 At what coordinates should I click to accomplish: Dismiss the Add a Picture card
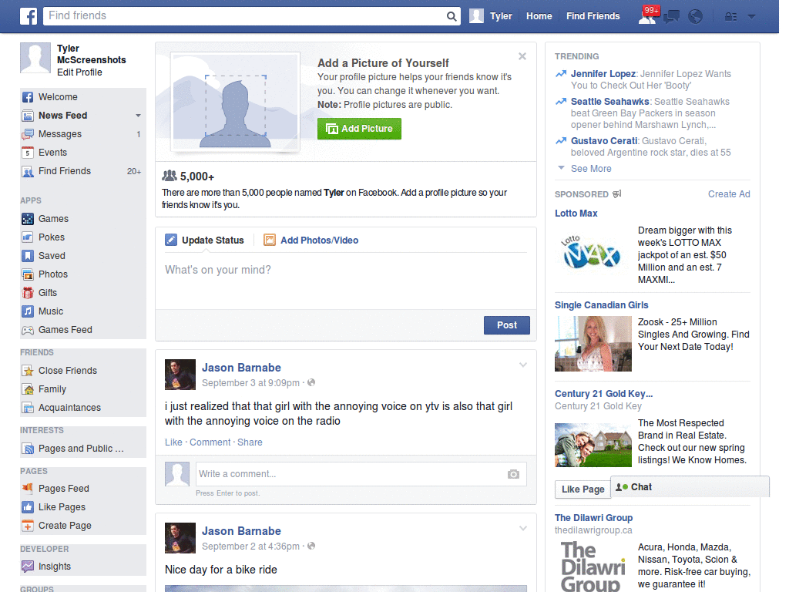click(x=522, y=56)
